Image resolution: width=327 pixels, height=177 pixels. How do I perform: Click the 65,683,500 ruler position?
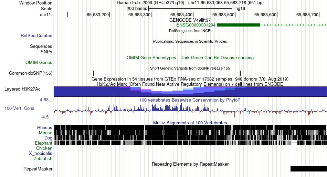click(223, 14)
